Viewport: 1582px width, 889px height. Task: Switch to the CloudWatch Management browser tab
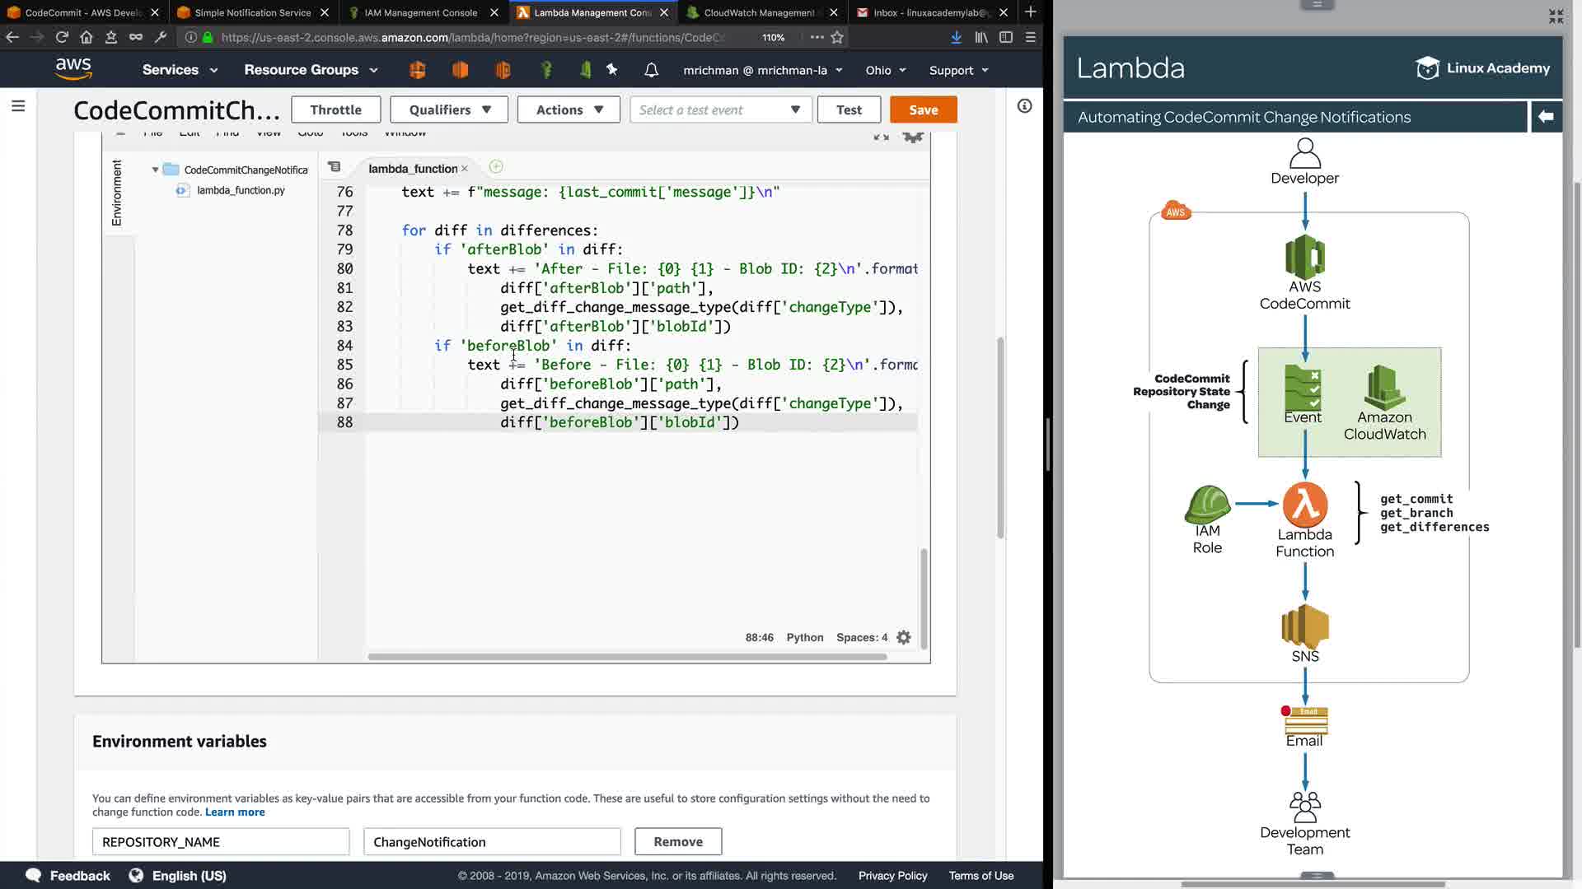758,12
